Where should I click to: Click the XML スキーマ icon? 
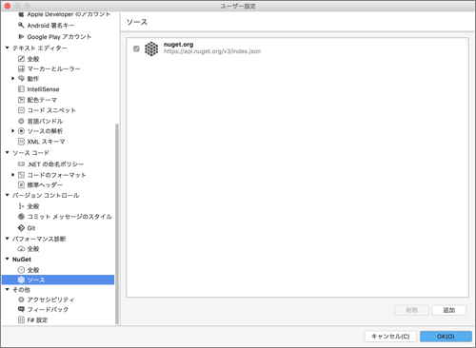21,142
